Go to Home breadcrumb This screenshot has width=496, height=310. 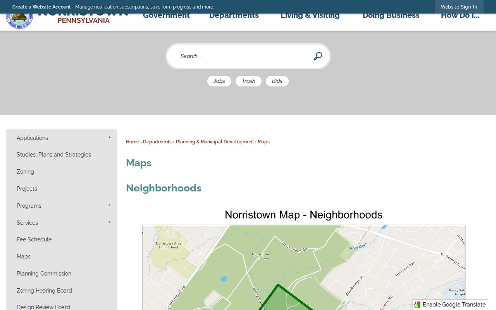click(x=133, y=142)
